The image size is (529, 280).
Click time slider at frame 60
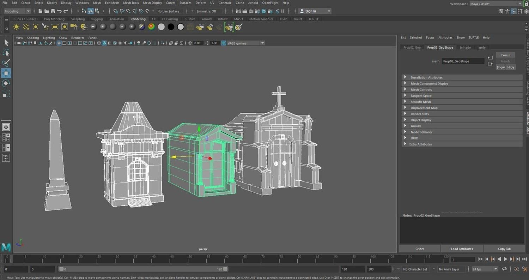pos(226,259)
